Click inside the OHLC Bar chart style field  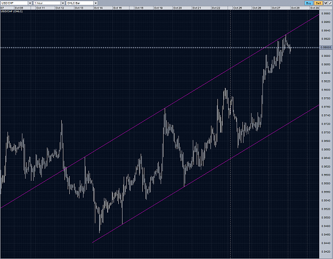pos(80,3)
